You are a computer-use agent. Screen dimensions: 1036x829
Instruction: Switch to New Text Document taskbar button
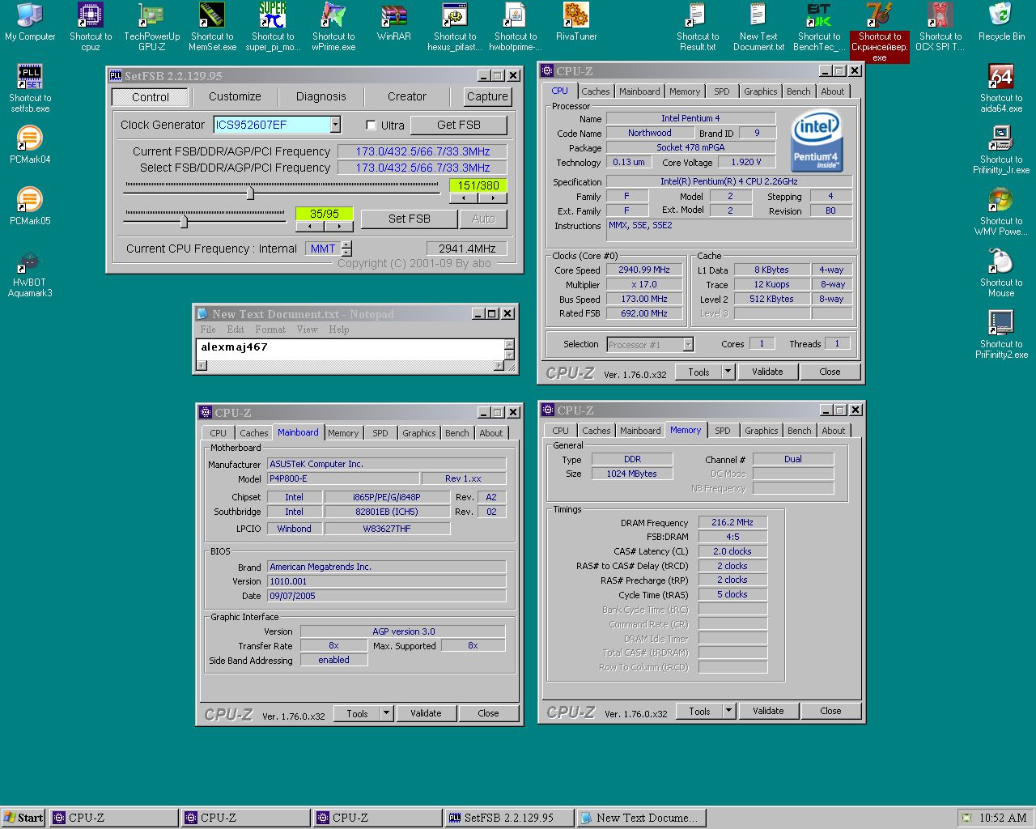[640, 818]
